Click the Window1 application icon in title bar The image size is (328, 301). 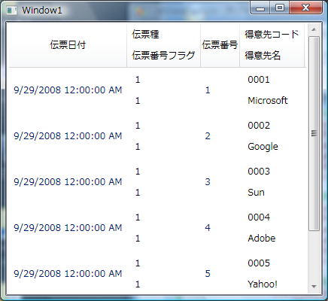[11, 11]
